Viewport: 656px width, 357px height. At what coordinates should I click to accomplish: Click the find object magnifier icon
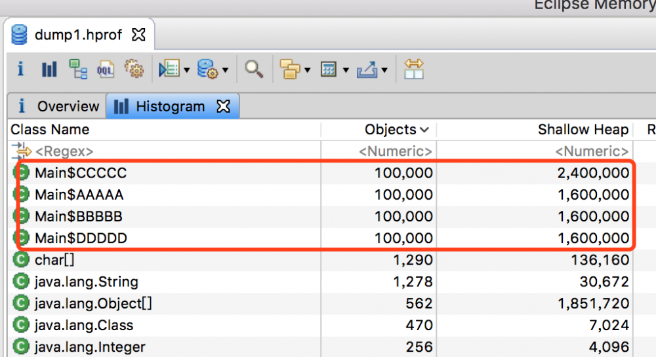coord(254,69)
